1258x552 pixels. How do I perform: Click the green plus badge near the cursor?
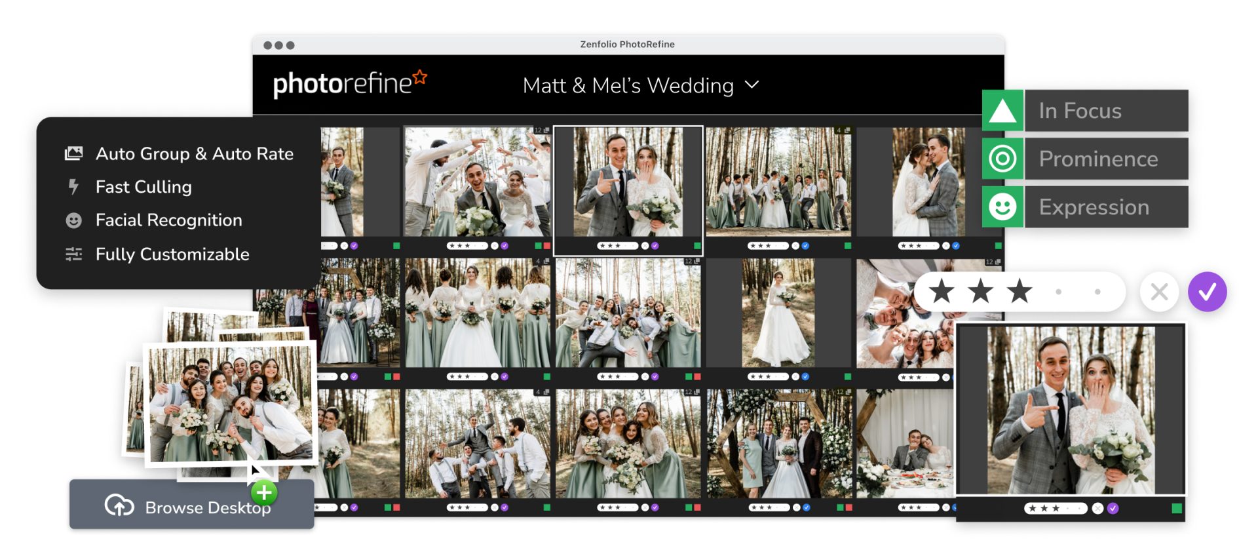coord(264,492)
